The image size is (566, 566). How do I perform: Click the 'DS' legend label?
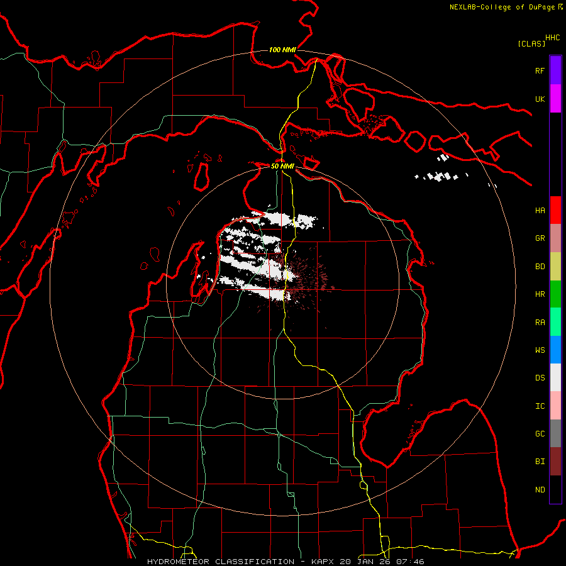pyautogui.click(x=540, y=378)
